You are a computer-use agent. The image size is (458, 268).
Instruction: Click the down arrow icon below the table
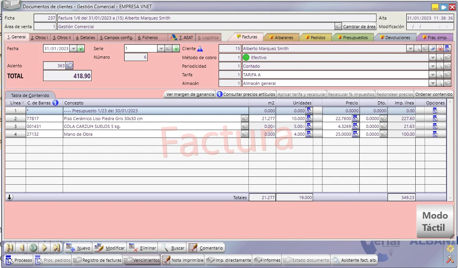10,198
